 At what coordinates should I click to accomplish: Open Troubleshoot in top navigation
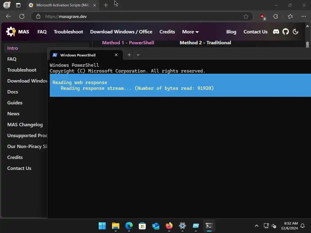68,32
